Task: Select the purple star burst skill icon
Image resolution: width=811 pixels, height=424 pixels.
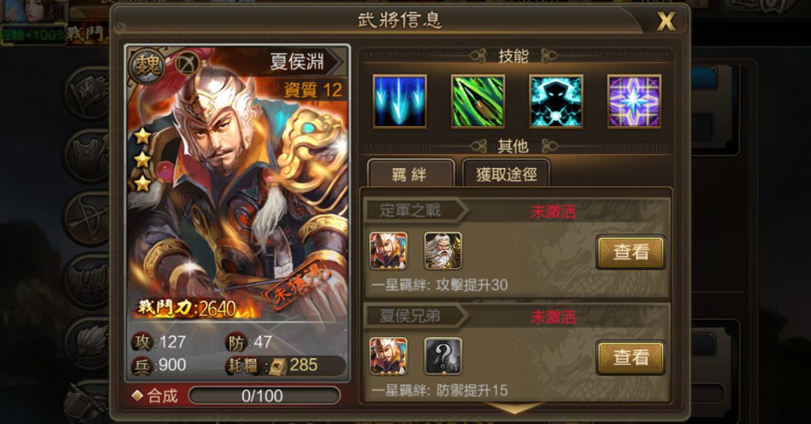Action: [634, 101]
